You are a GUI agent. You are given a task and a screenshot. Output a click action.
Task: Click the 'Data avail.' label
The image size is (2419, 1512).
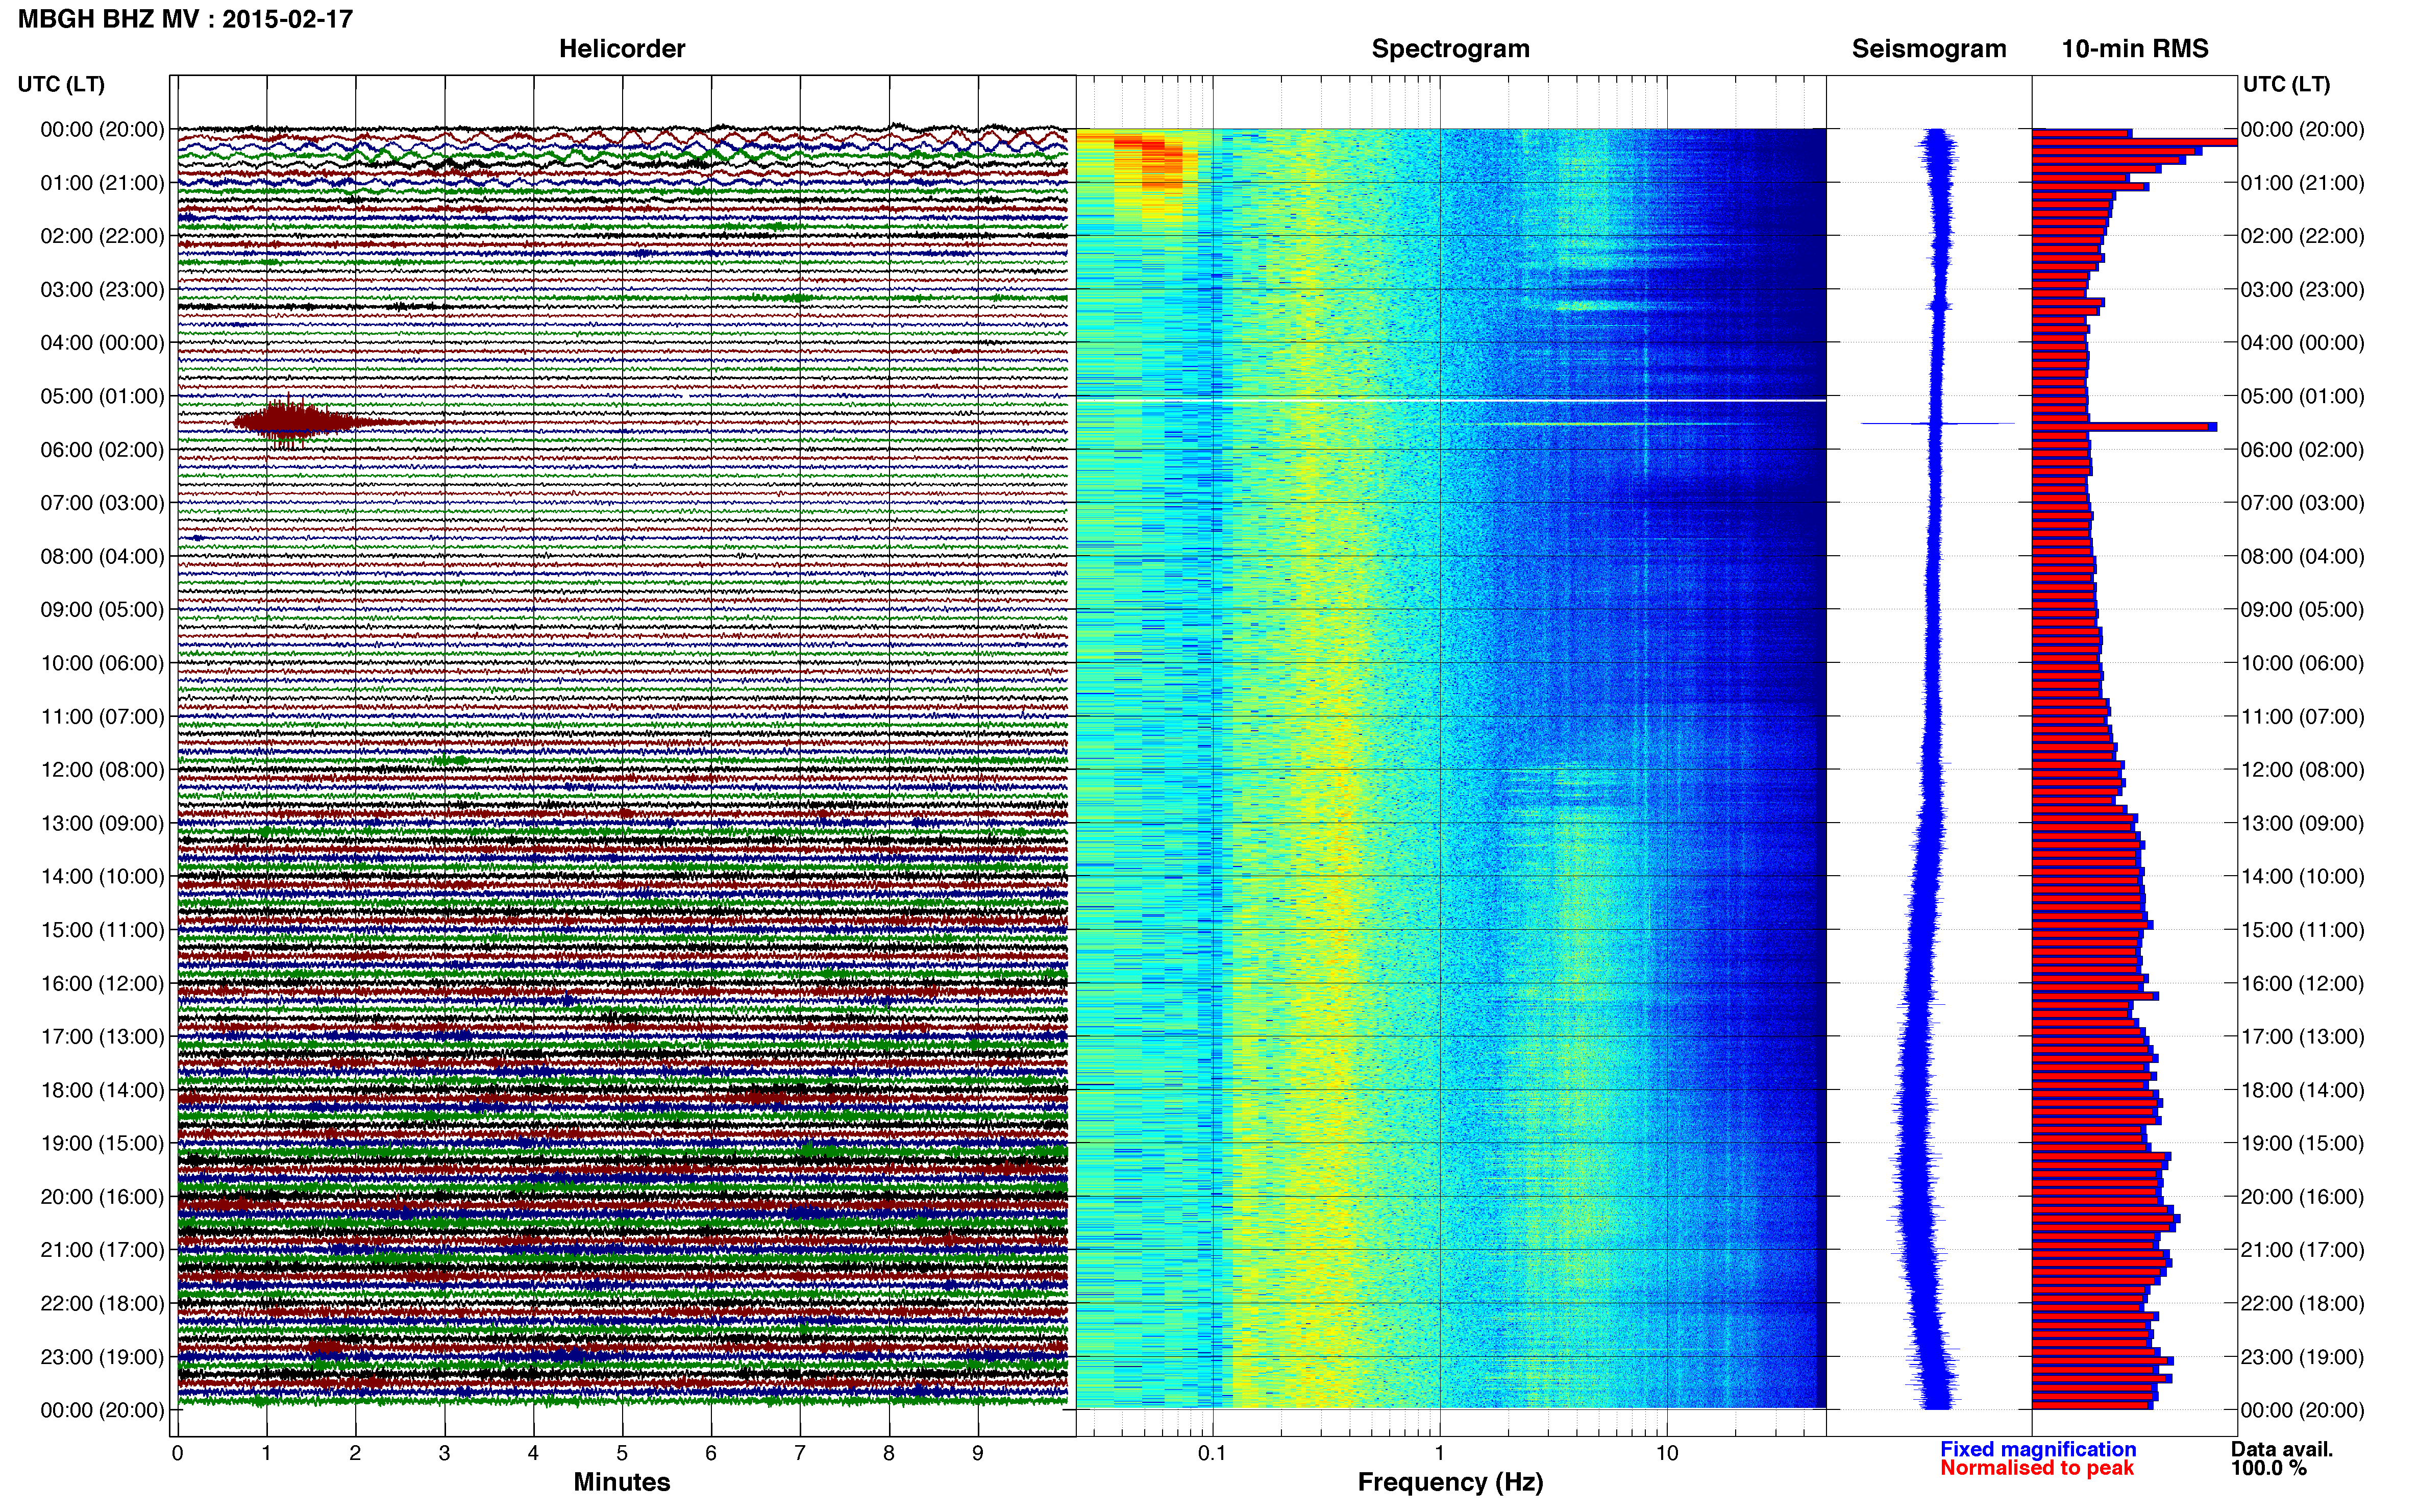(x=2282, y=1449)
